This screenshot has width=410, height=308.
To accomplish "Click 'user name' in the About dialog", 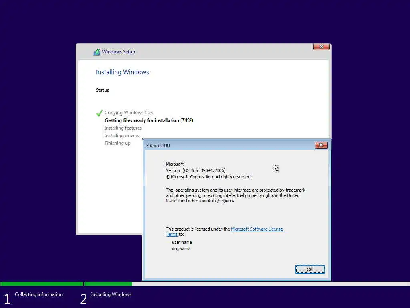I will (x=182, y=242).
